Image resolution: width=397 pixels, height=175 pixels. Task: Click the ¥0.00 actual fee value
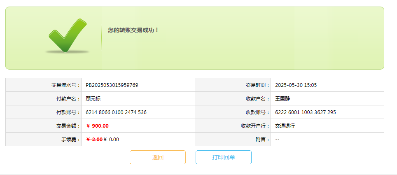click(x=112, y=140)
